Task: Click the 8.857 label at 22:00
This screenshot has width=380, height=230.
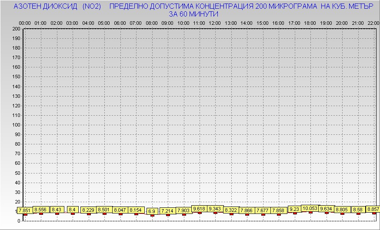Action: [x=373, y=209]
